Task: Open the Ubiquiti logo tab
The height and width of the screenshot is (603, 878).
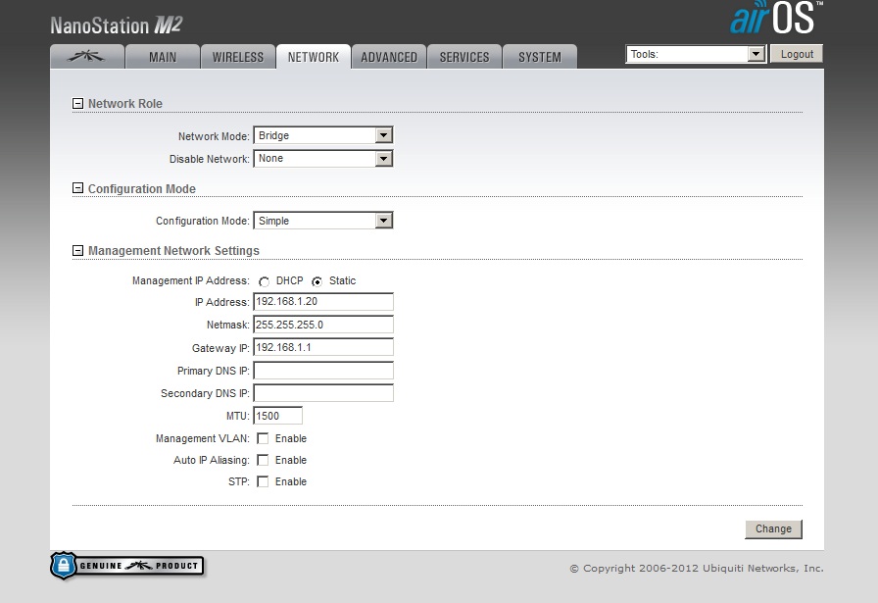Action: pos(87,57)
